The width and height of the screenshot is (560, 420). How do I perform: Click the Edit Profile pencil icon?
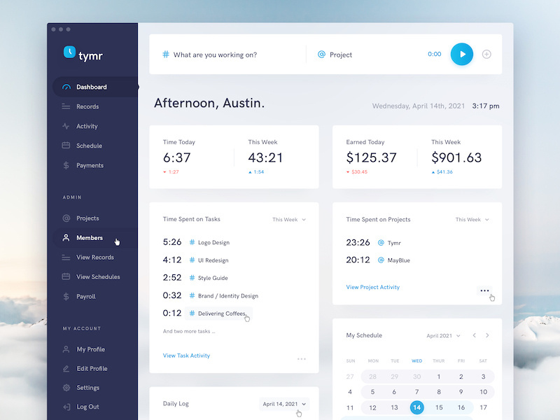click(x=66, y=369)
